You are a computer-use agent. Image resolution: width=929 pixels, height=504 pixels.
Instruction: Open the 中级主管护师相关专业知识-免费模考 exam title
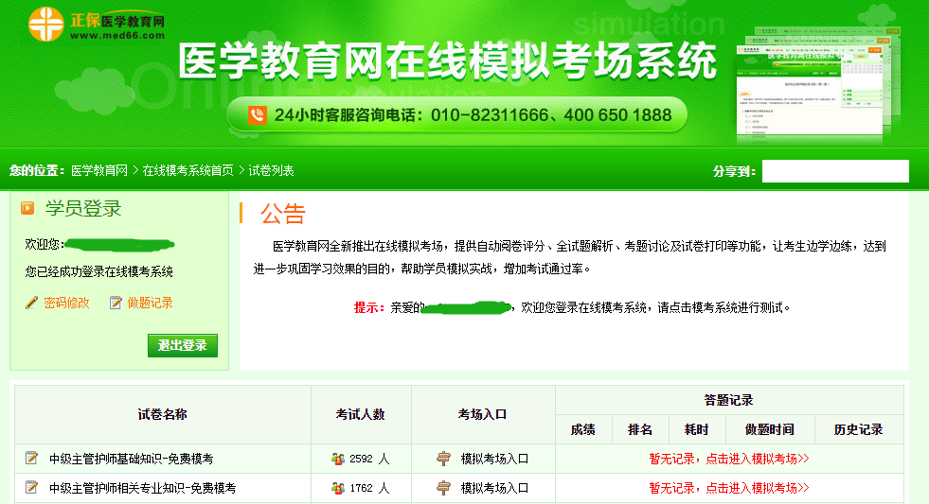pyautogui.click(x=142, y=489)
